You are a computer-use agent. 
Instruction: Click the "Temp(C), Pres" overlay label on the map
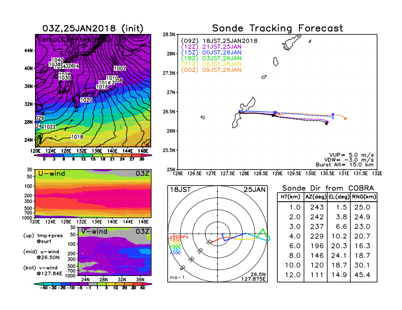click(x=74, y=40)
